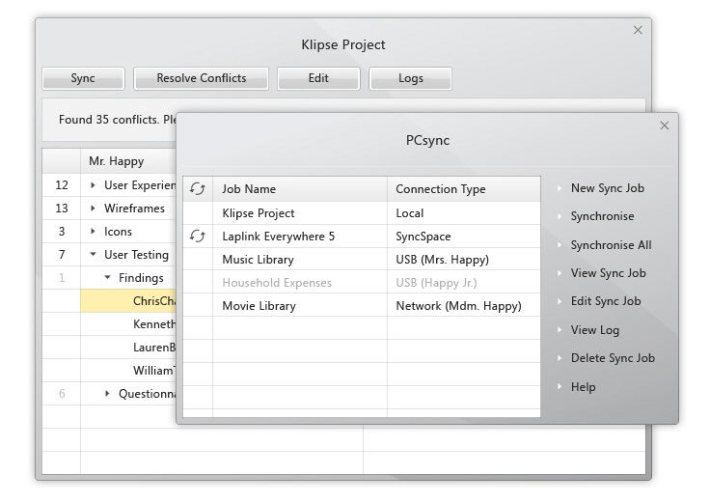The height and width of the screenshot is (502, 710).
Task: Select the Movie Library sync job
Action: pyautogui.click(x=259, y=306)
